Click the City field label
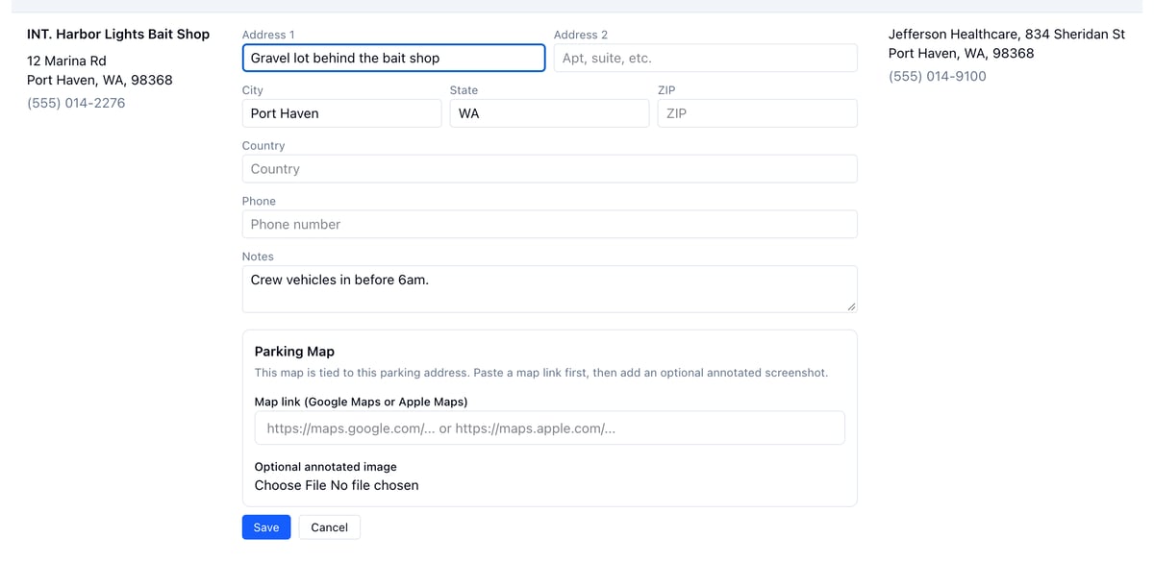 (x=253, y=90)
